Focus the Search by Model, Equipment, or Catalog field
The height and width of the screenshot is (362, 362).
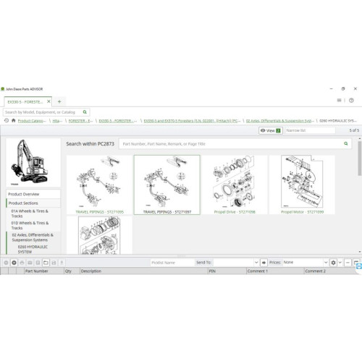43,112
